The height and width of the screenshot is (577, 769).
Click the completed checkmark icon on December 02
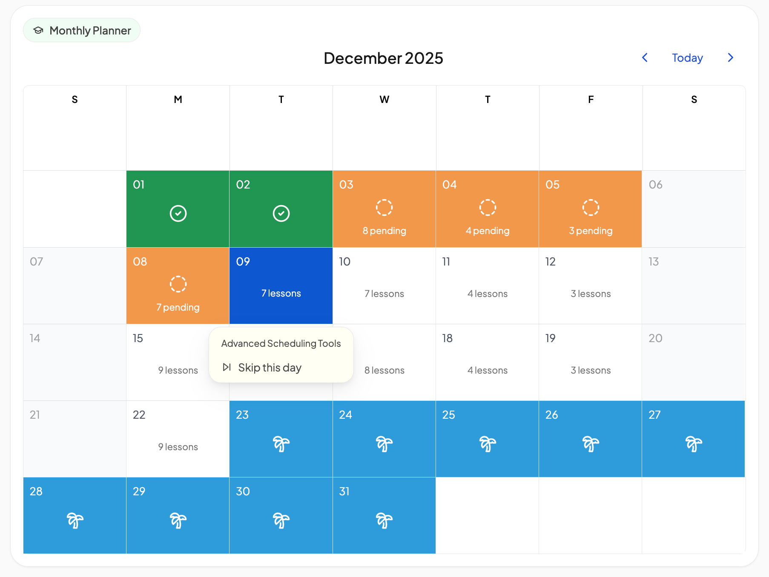pyautogui.click(x=281, y=213)
